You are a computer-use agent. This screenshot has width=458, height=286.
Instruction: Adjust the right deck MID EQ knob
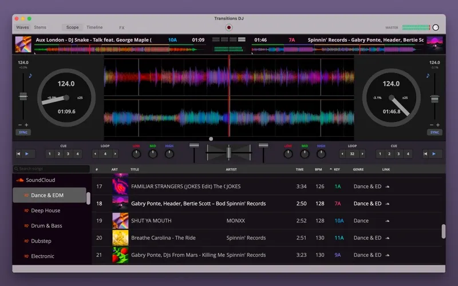point(305,154)
